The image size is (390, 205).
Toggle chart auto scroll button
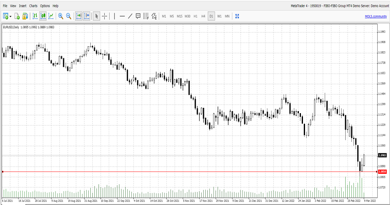coord(78,16)
